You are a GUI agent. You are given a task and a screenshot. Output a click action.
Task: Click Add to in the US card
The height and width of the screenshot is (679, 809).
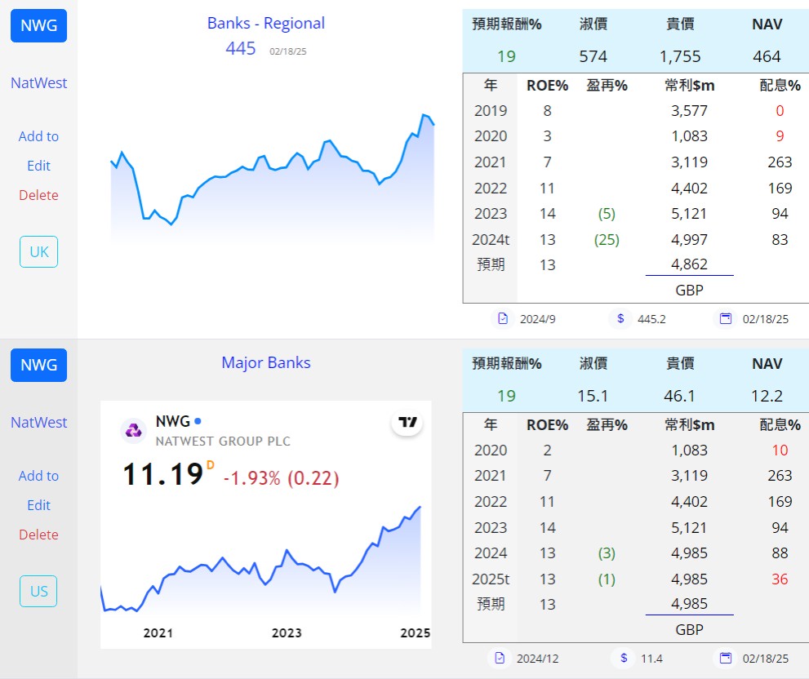[38, 476]
